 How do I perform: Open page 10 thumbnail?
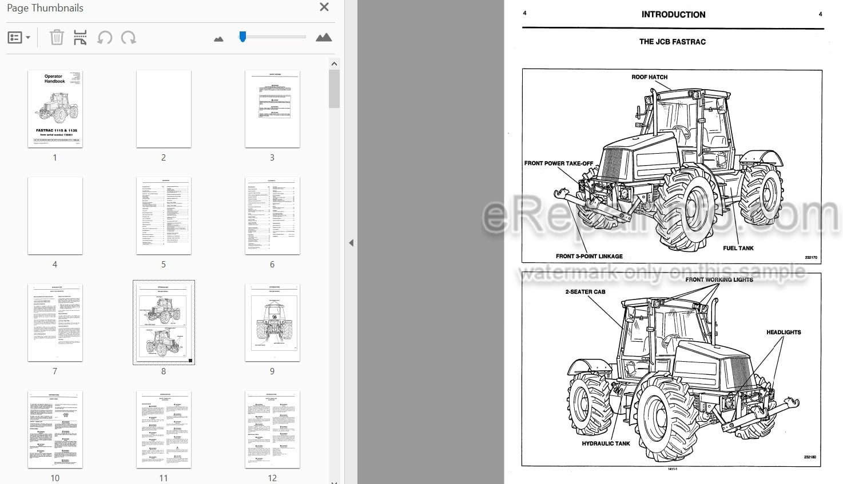[x=55, y=430]
